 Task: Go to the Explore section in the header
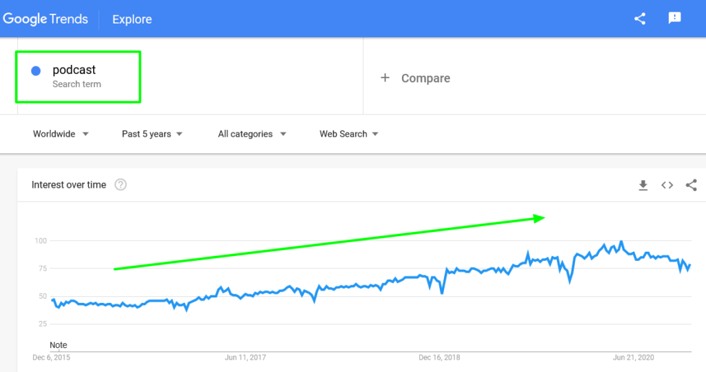132,19
